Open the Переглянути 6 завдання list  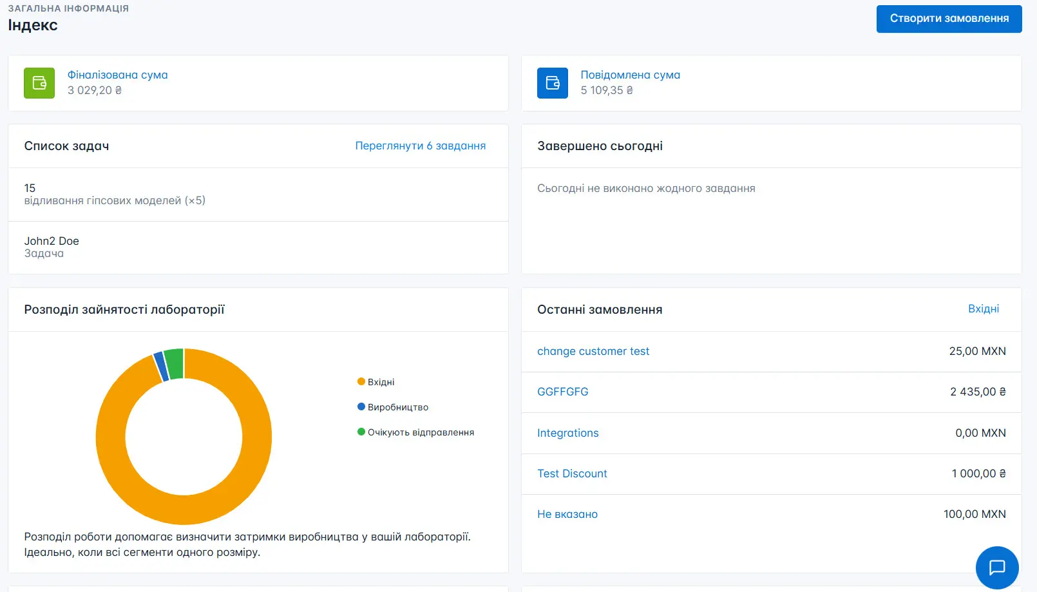421,146
